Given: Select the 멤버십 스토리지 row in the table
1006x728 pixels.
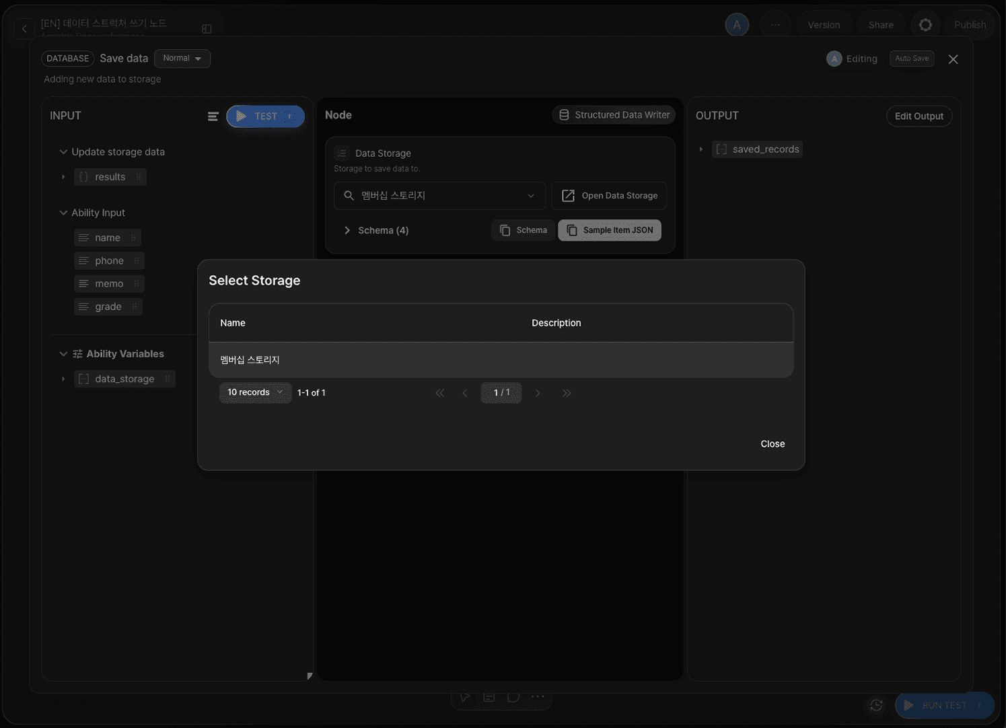Looking at the screenshot, I should (501, 360).
